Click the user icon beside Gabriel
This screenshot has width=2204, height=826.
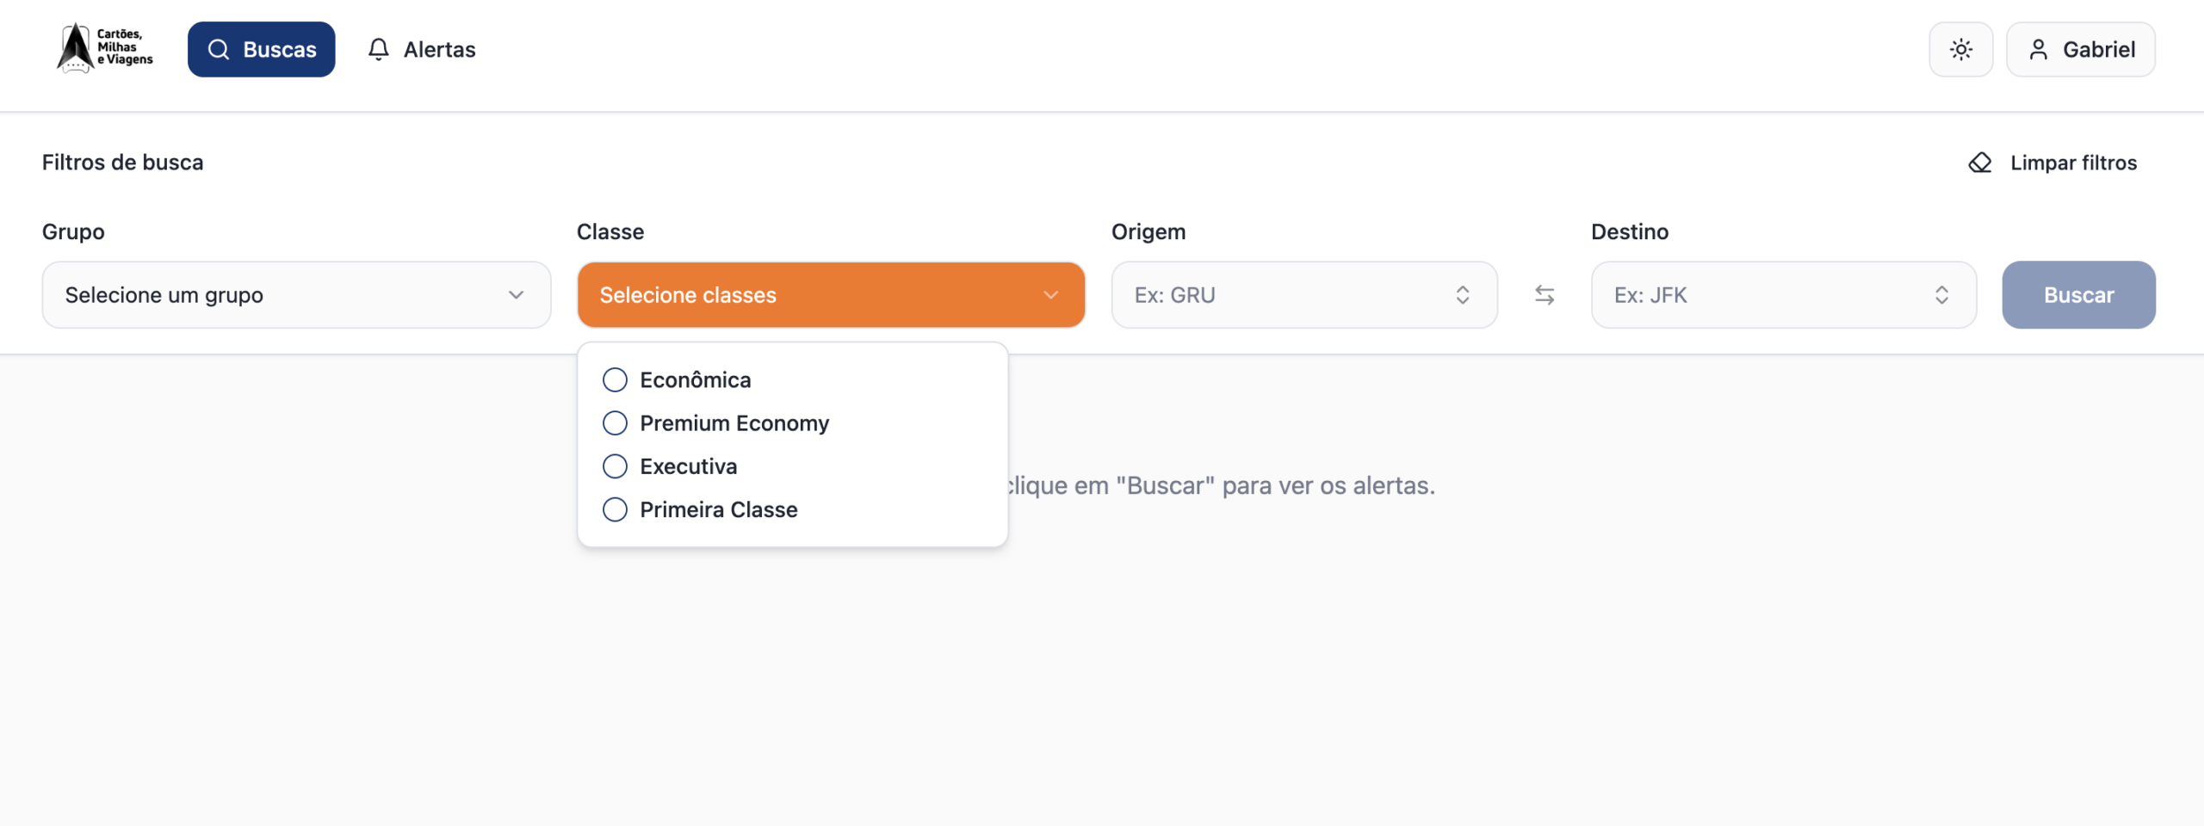tap(2038, 50)
